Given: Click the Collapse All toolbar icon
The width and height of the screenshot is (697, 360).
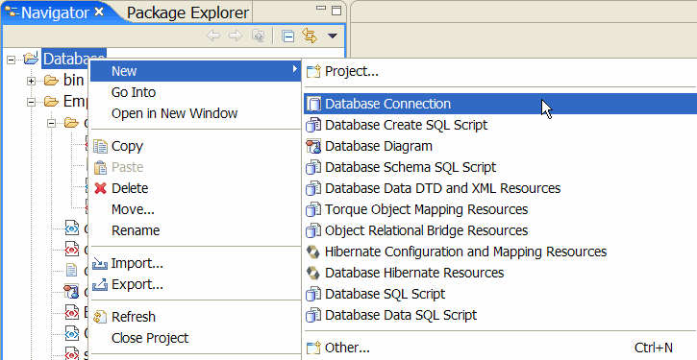Looking at the screenshot, I should coord(288,36).
